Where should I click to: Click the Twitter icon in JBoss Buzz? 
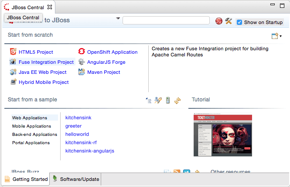[x=187, y=173]
